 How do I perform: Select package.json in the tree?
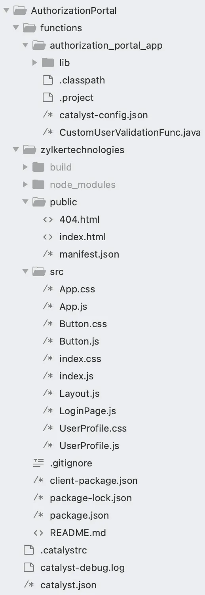79,515
